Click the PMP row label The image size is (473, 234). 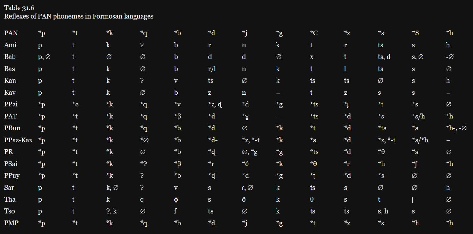pos(11,223)
